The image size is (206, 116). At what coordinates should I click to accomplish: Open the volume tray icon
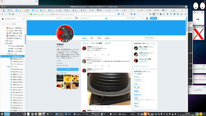coord(175,114)
